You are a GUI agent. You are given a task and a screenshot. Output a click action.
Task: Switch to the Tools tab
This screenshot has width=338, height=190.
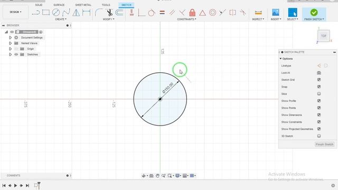106,5
